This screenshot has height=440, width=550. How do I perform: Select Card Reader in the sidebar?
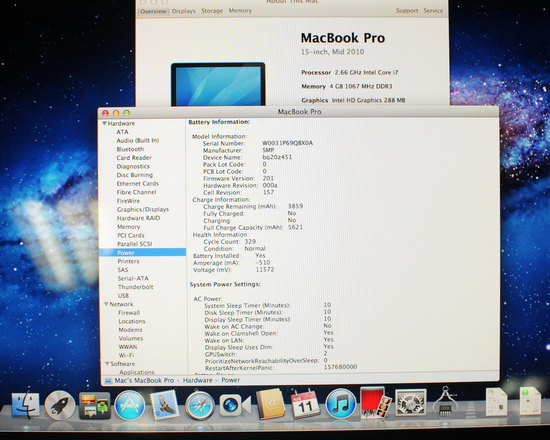pos(134,158)
